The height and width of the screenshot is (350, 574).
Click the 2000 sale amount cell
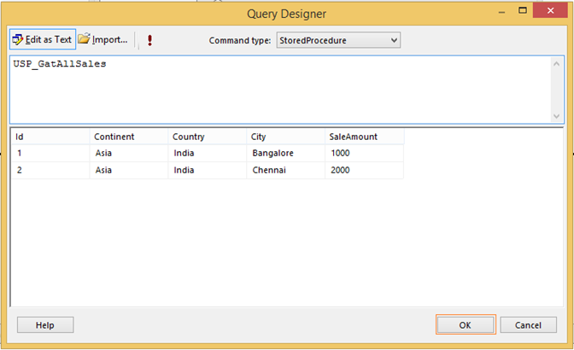pyautogui.click(x=364, y=171)
